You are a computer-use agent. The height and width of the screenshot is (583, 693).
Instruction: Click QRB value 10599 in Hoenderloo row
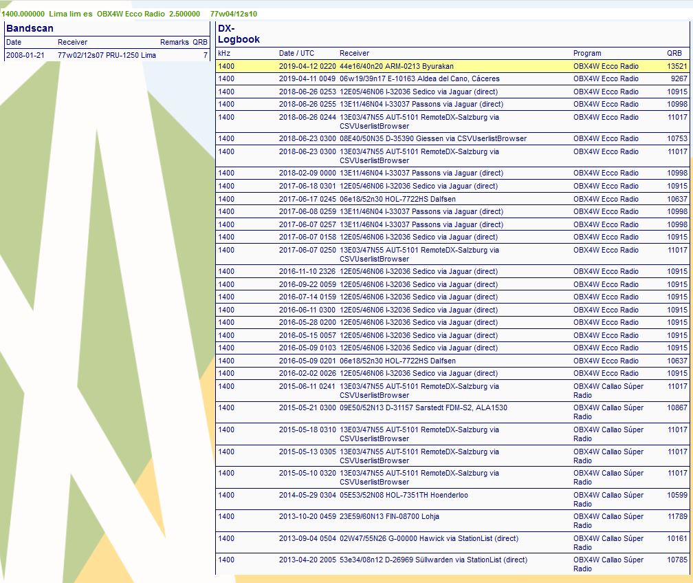(x=677, y=495)
